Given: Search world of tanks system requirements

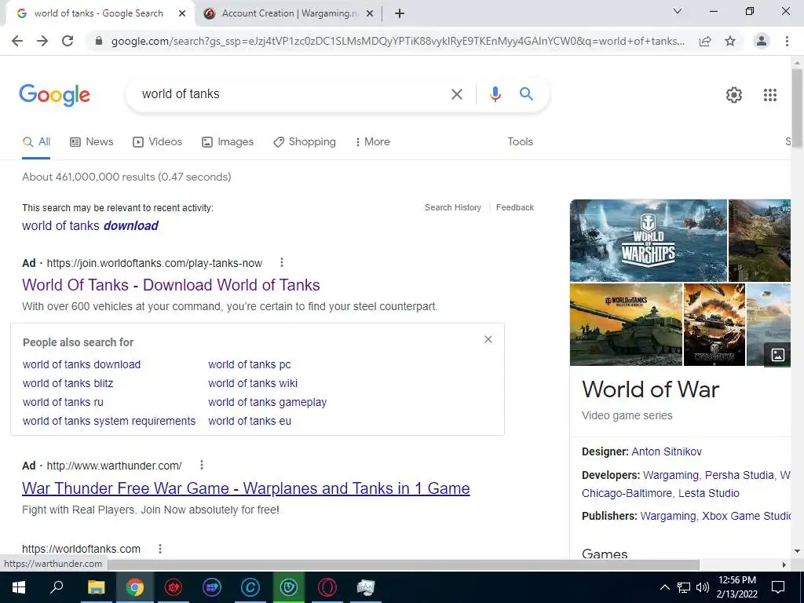Looking at the screenshot, I should tap(109, 421).
